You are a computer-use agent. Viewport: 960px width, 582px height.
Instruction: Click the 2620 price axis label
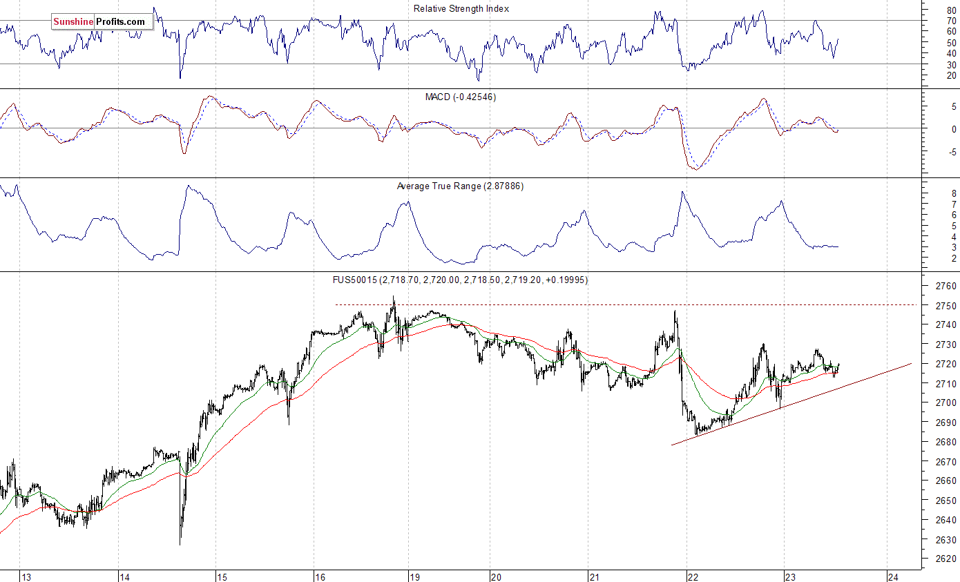click(945, 559)
